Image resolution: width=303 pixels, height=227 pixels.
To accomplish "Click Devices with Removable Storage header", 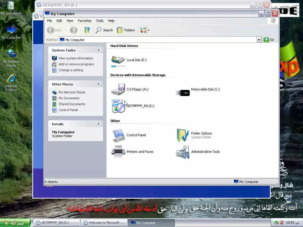I will click(138, 75).
